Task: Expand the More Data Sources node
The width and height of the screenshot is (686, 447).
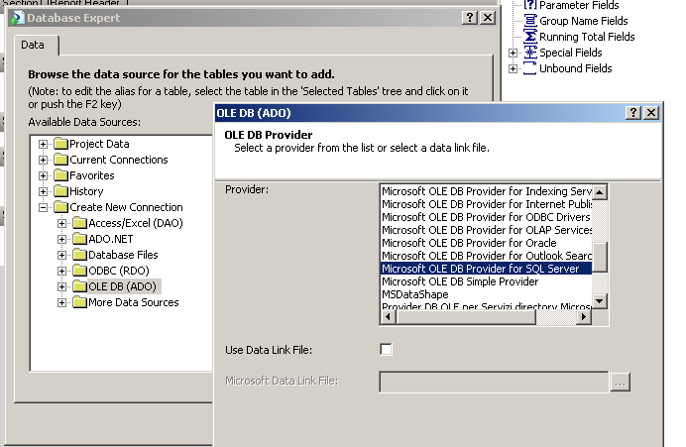Action: pos(61,302)
